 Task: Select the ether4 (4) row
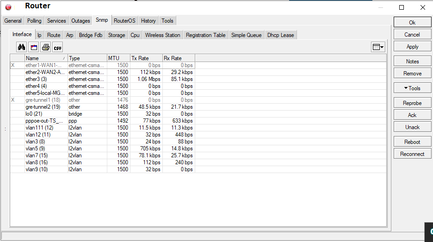[x=102, y=86]
